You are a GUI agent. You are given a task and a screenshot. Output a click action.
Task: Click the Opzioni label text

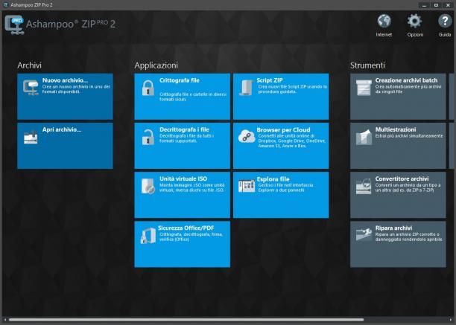(415, 34)
